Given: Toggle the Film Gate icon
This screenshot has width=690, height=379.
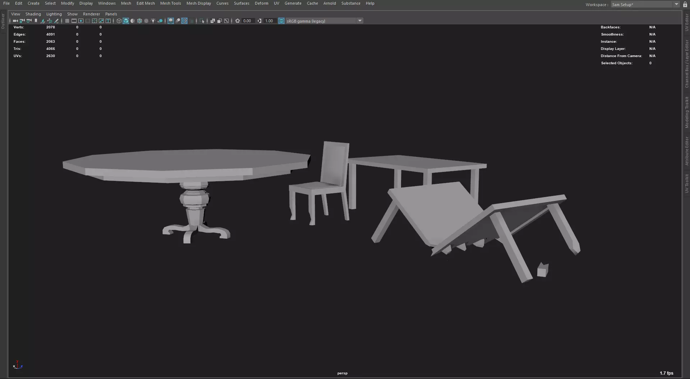Looking at the screenshot, I should 74,21.
